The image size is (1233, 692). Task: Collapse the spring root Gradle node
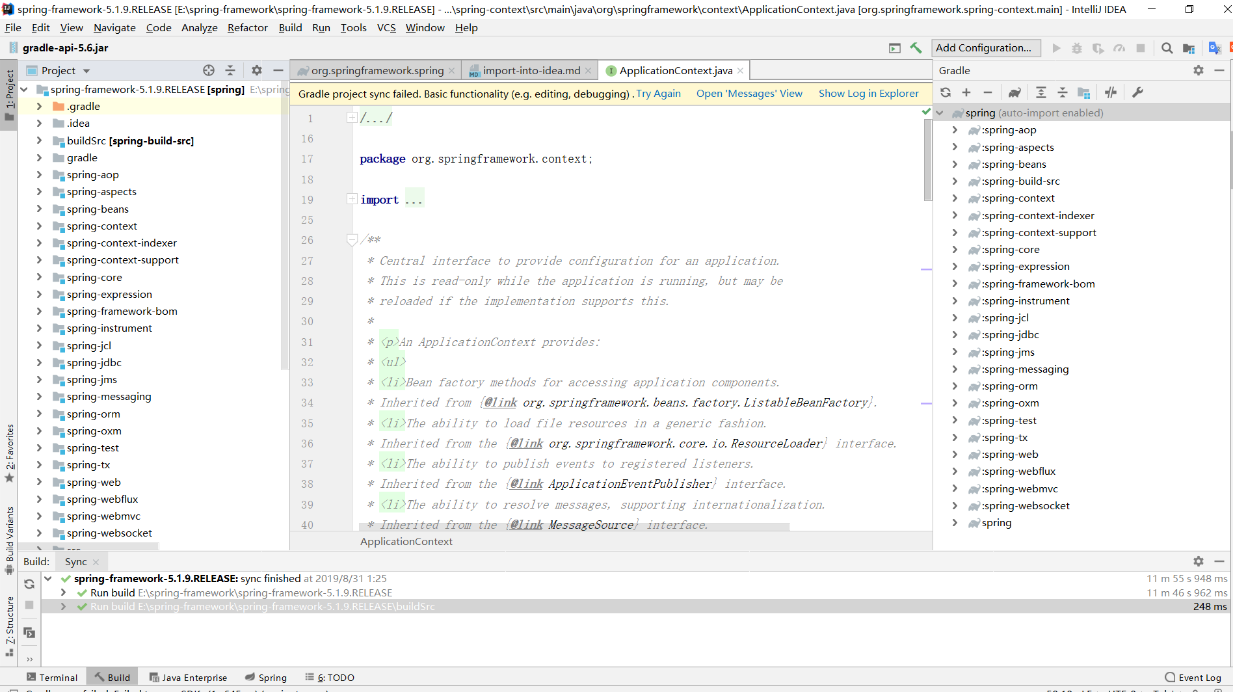pyautogui.click(x=940, y=113)
